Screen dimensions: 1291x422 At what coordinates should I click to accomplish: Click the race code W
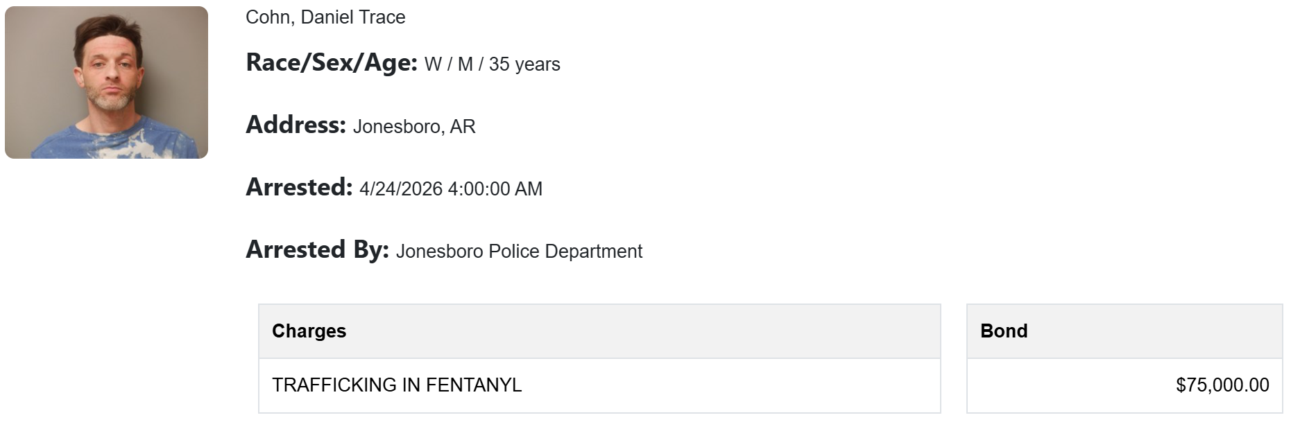tap(433, 64)
